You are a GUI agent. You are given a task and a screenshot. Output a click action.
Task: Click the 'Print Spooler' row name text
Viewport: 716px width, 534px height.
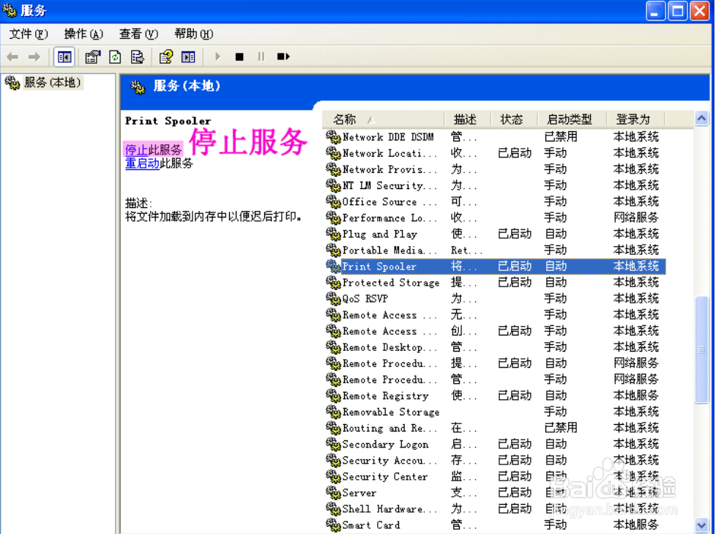tap(379, 267)
